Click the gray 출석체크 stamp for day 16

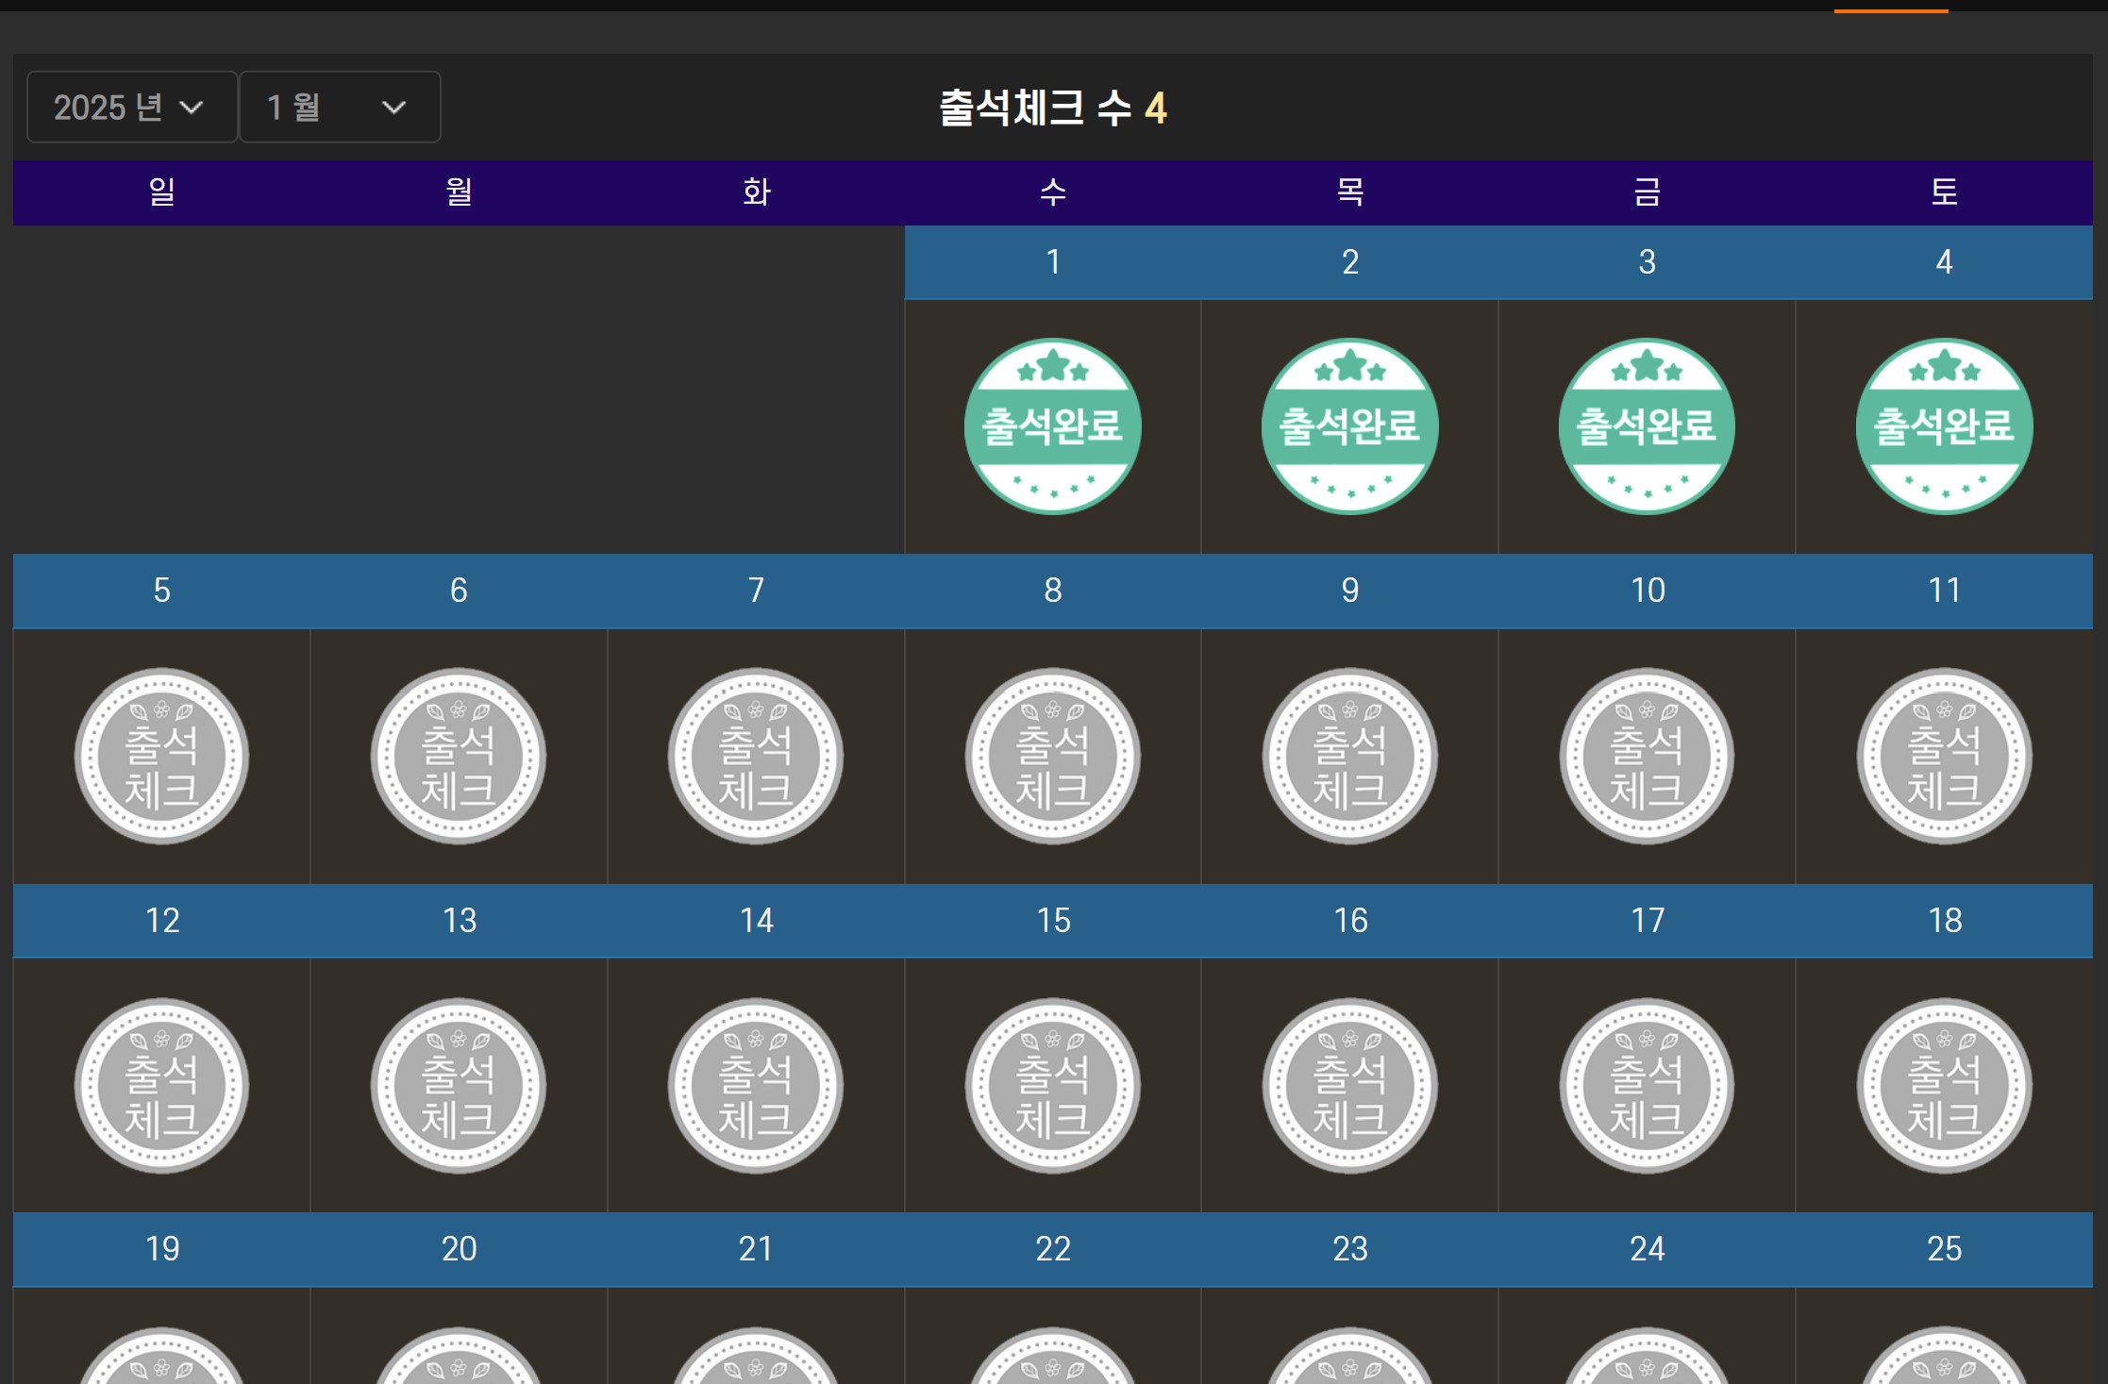pos(1350,1086)
